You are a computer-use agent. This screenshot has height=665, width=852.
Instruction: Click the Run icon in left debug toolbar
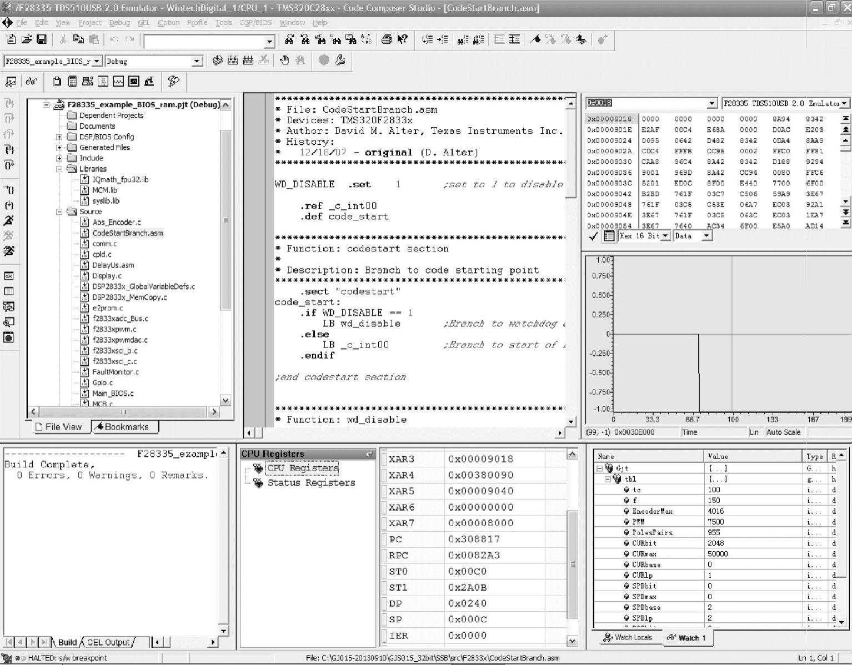point(9,220)
